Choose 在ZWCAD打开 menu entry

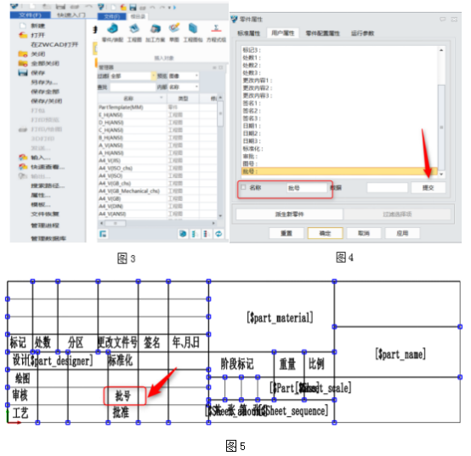tap(54, 45)
